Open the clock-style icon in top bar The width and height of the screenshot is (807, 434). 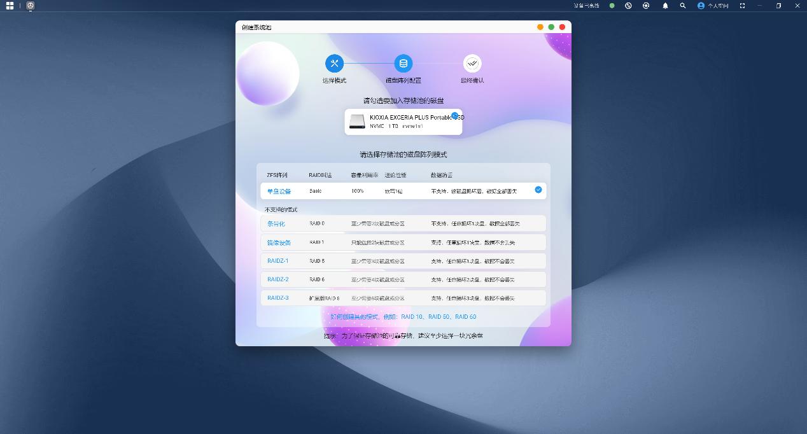[628, 5]
